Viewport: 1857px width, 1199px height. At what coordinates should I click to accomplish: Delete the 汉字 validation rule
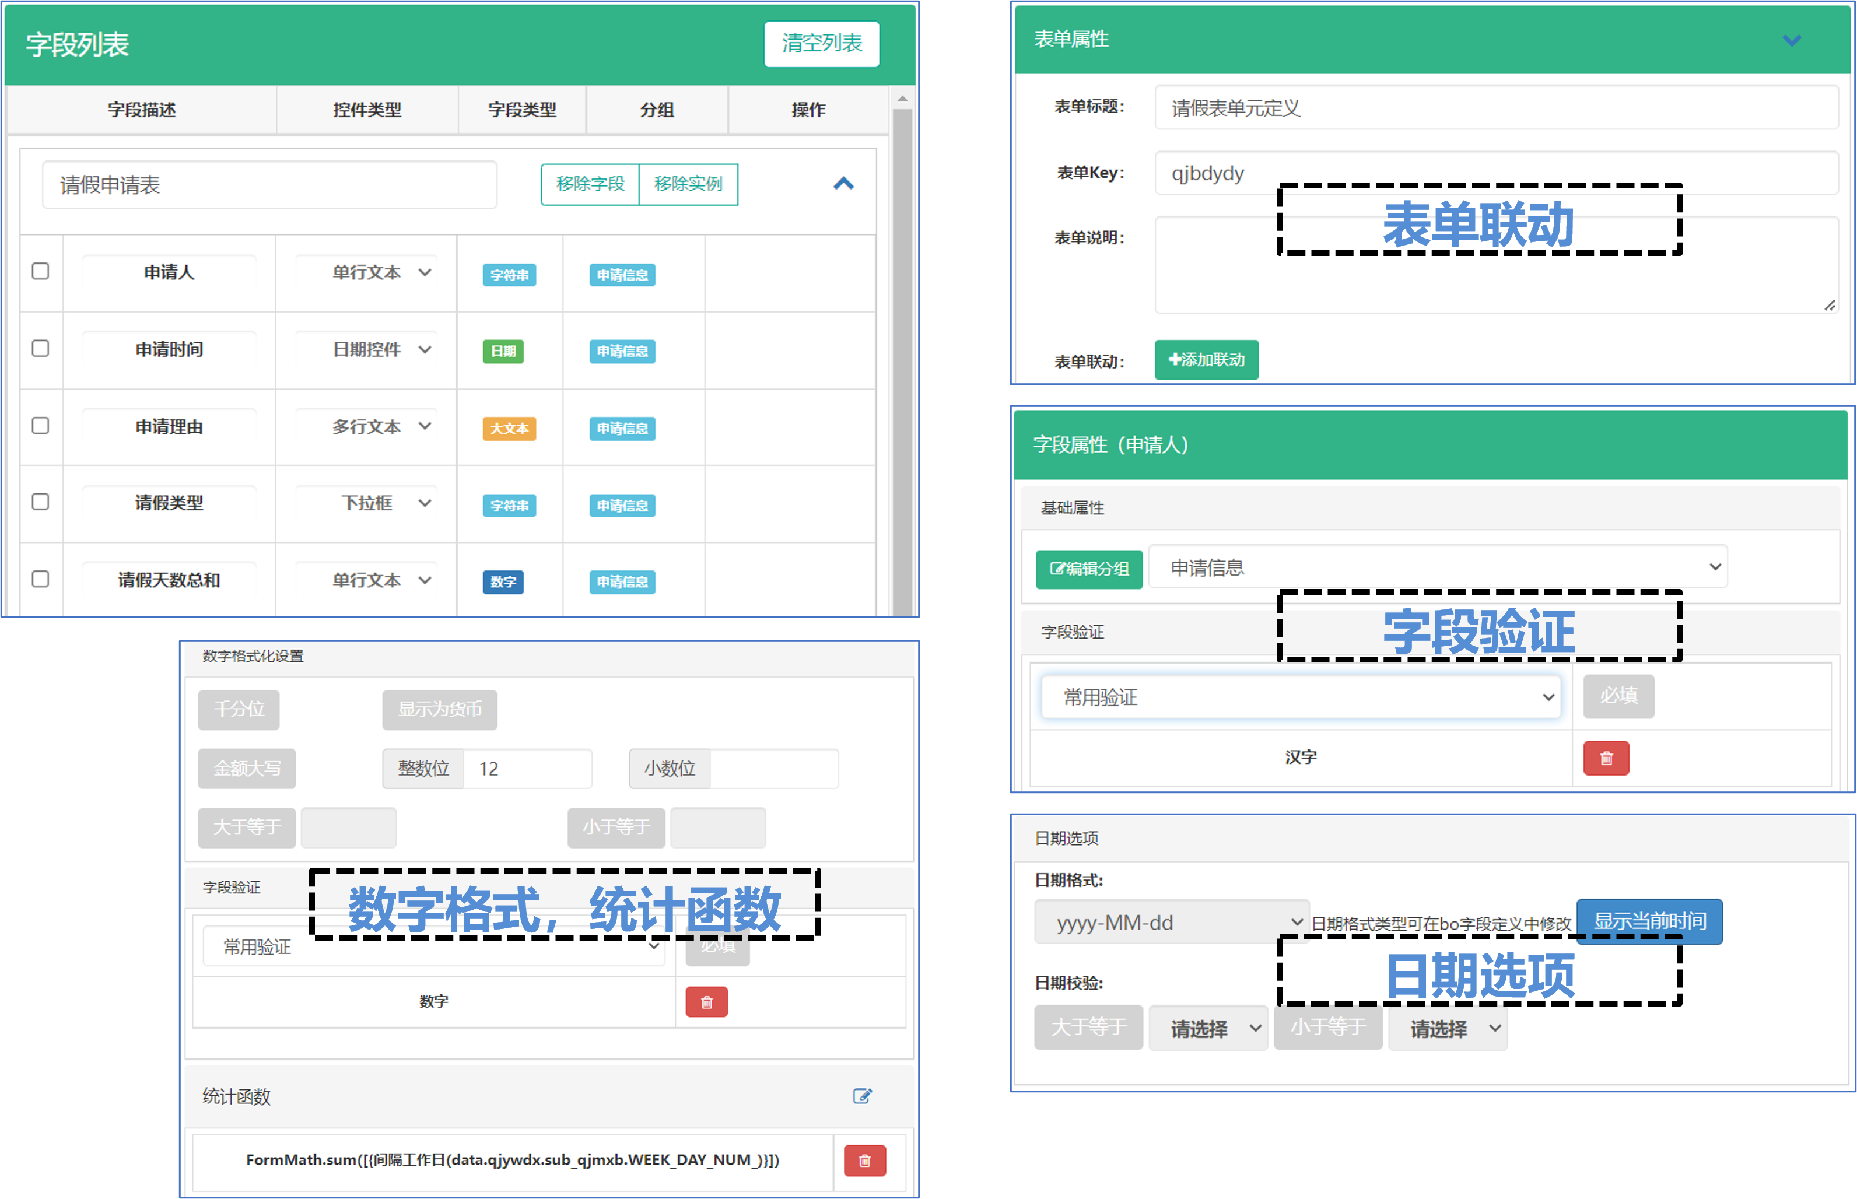(1606, 758)
